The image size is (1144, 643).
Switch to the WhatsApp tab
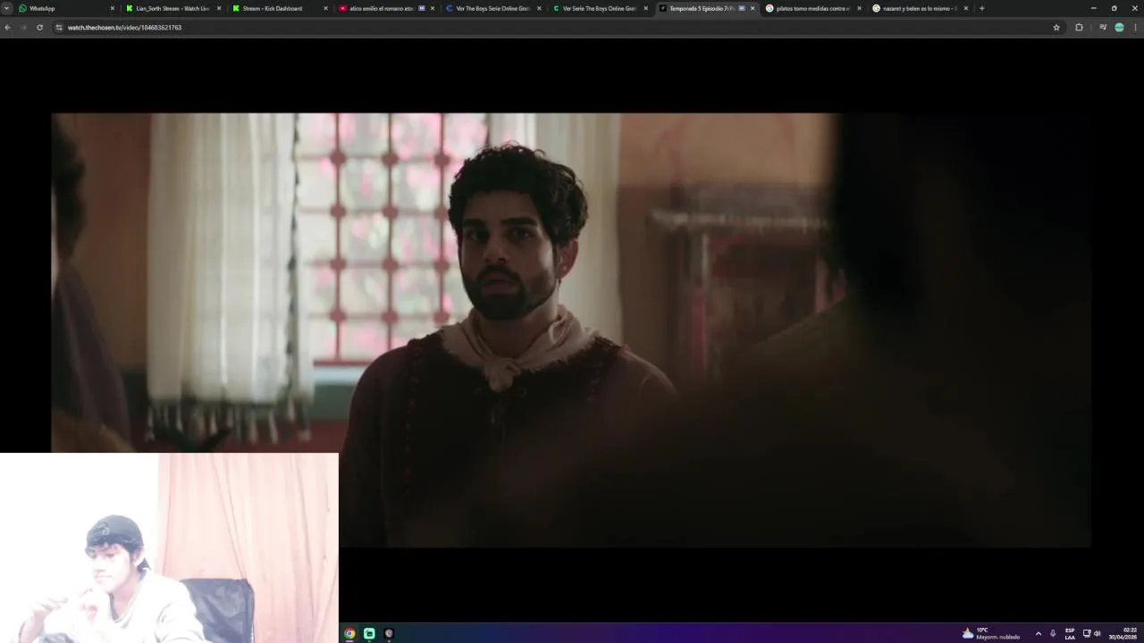[66, 8]
